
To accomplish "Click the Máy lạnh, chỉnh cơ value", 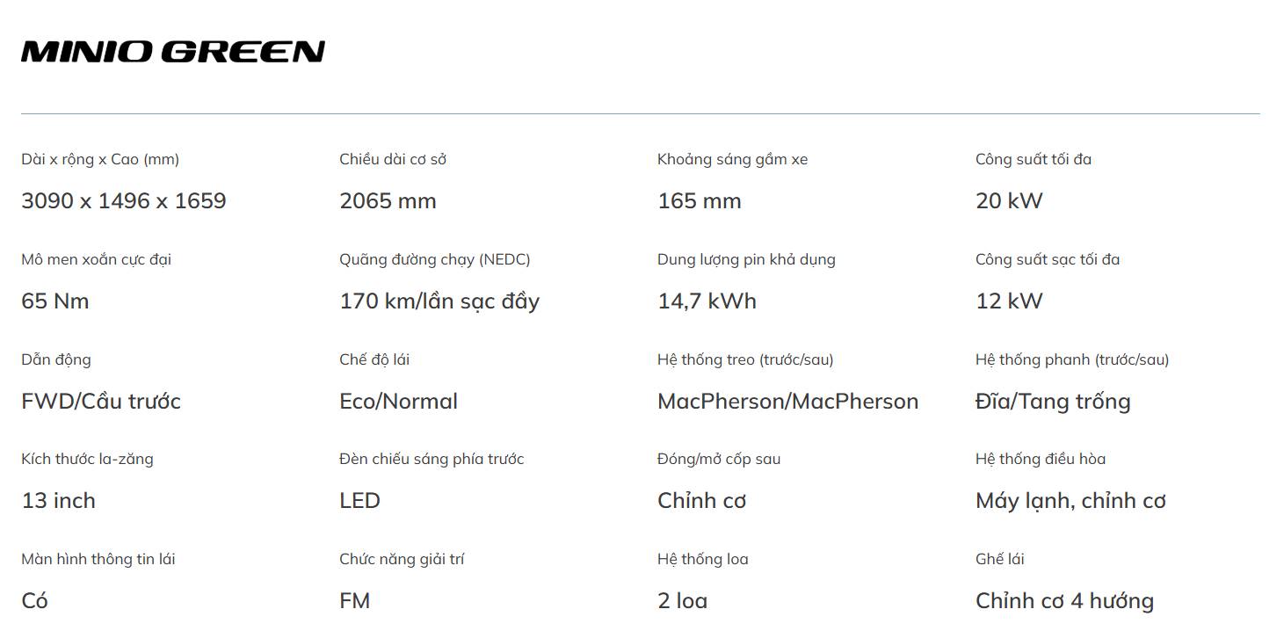I will click(x=1070, y=501).
